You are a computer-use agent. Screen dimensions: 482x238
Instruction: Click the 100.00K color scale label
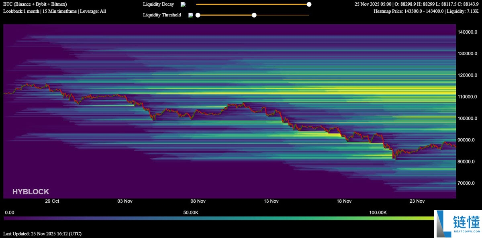click(378, 212)
